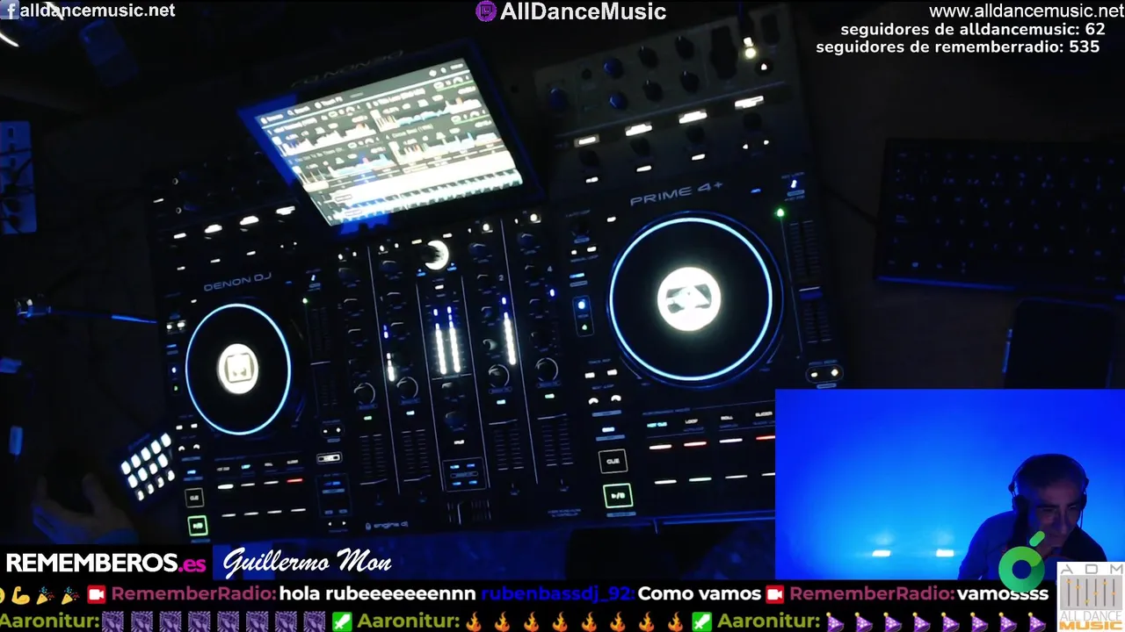Click the 'Como vamos' chat message
The height and width of the screenshot is (632, 1125).
click(x=700, y=594)
